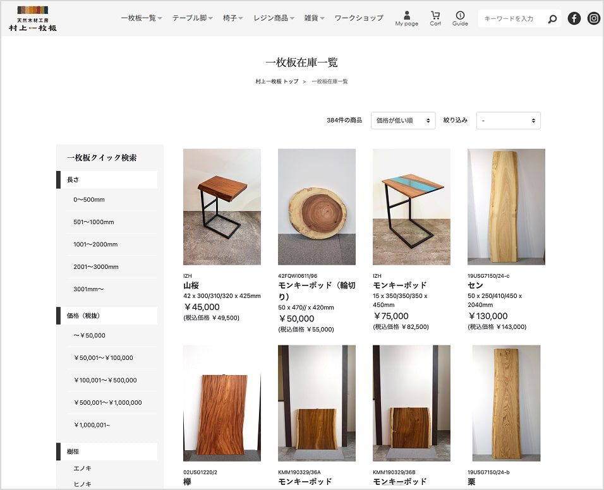Open the shopping Cart icon
This screenshot has height=490, width=604.
[435, 18]
